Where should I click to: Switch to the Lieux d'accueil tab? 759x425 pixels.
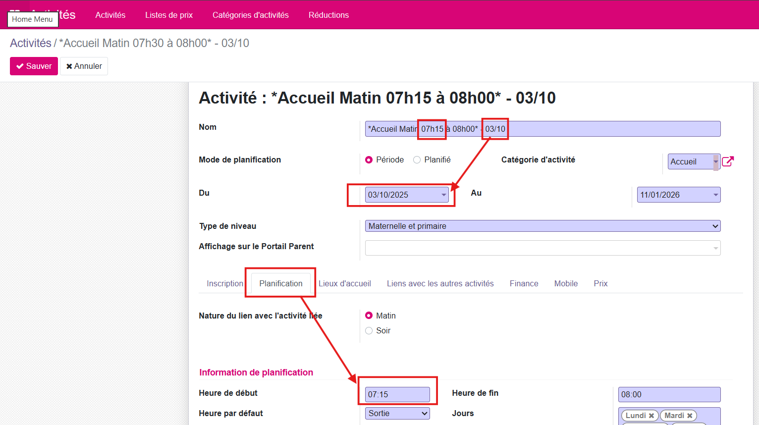[345, 283]
